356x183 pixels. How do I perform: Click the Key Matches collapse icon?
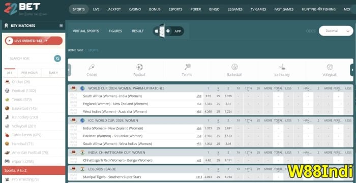[61, 25]
